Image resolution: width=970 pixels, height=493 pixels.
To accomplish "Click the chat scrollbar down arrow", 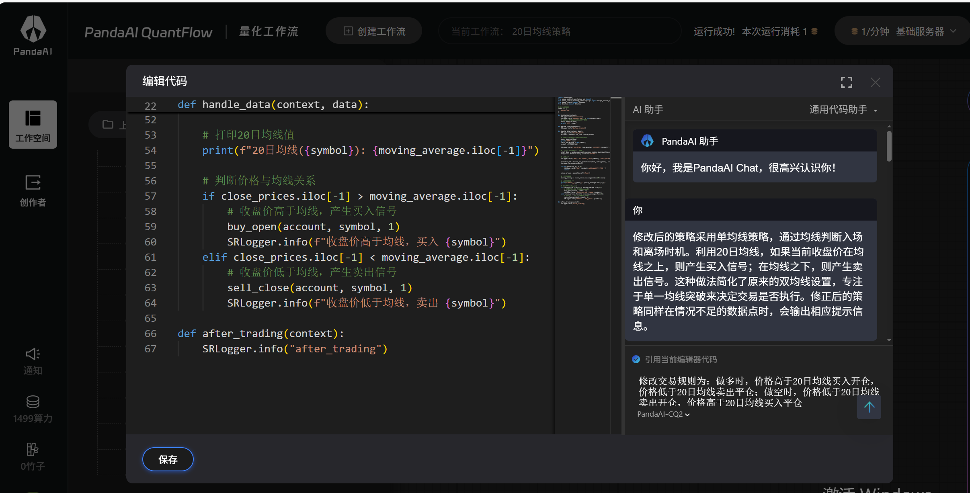I will click(889, 340).
